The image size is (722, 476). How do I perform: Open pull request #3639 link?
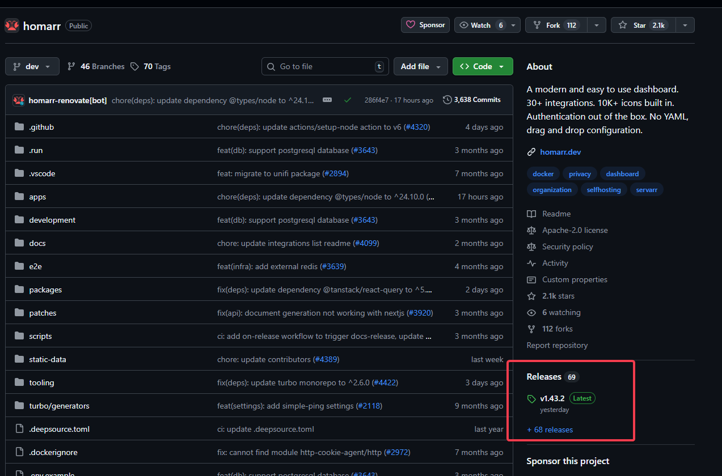333,266
